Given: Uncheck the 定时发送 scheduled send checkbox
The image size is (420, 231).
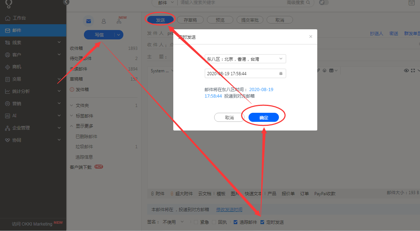Looking at the screenshot, I should coord(262,222).
